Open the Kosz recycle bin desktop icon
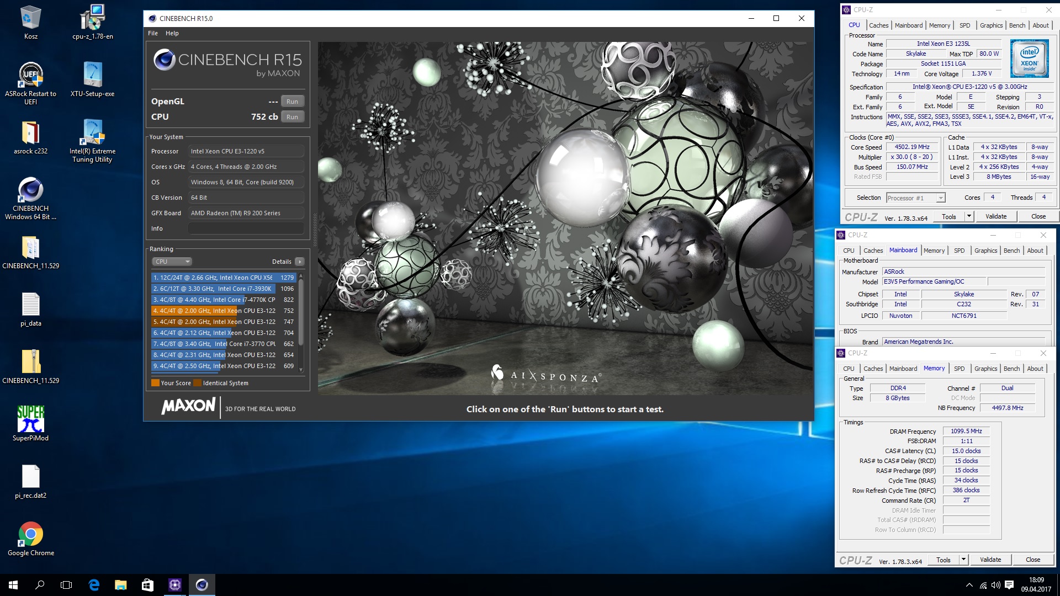Image resolution: width=1060 pixels, height=596 pixels. (30, 22)
